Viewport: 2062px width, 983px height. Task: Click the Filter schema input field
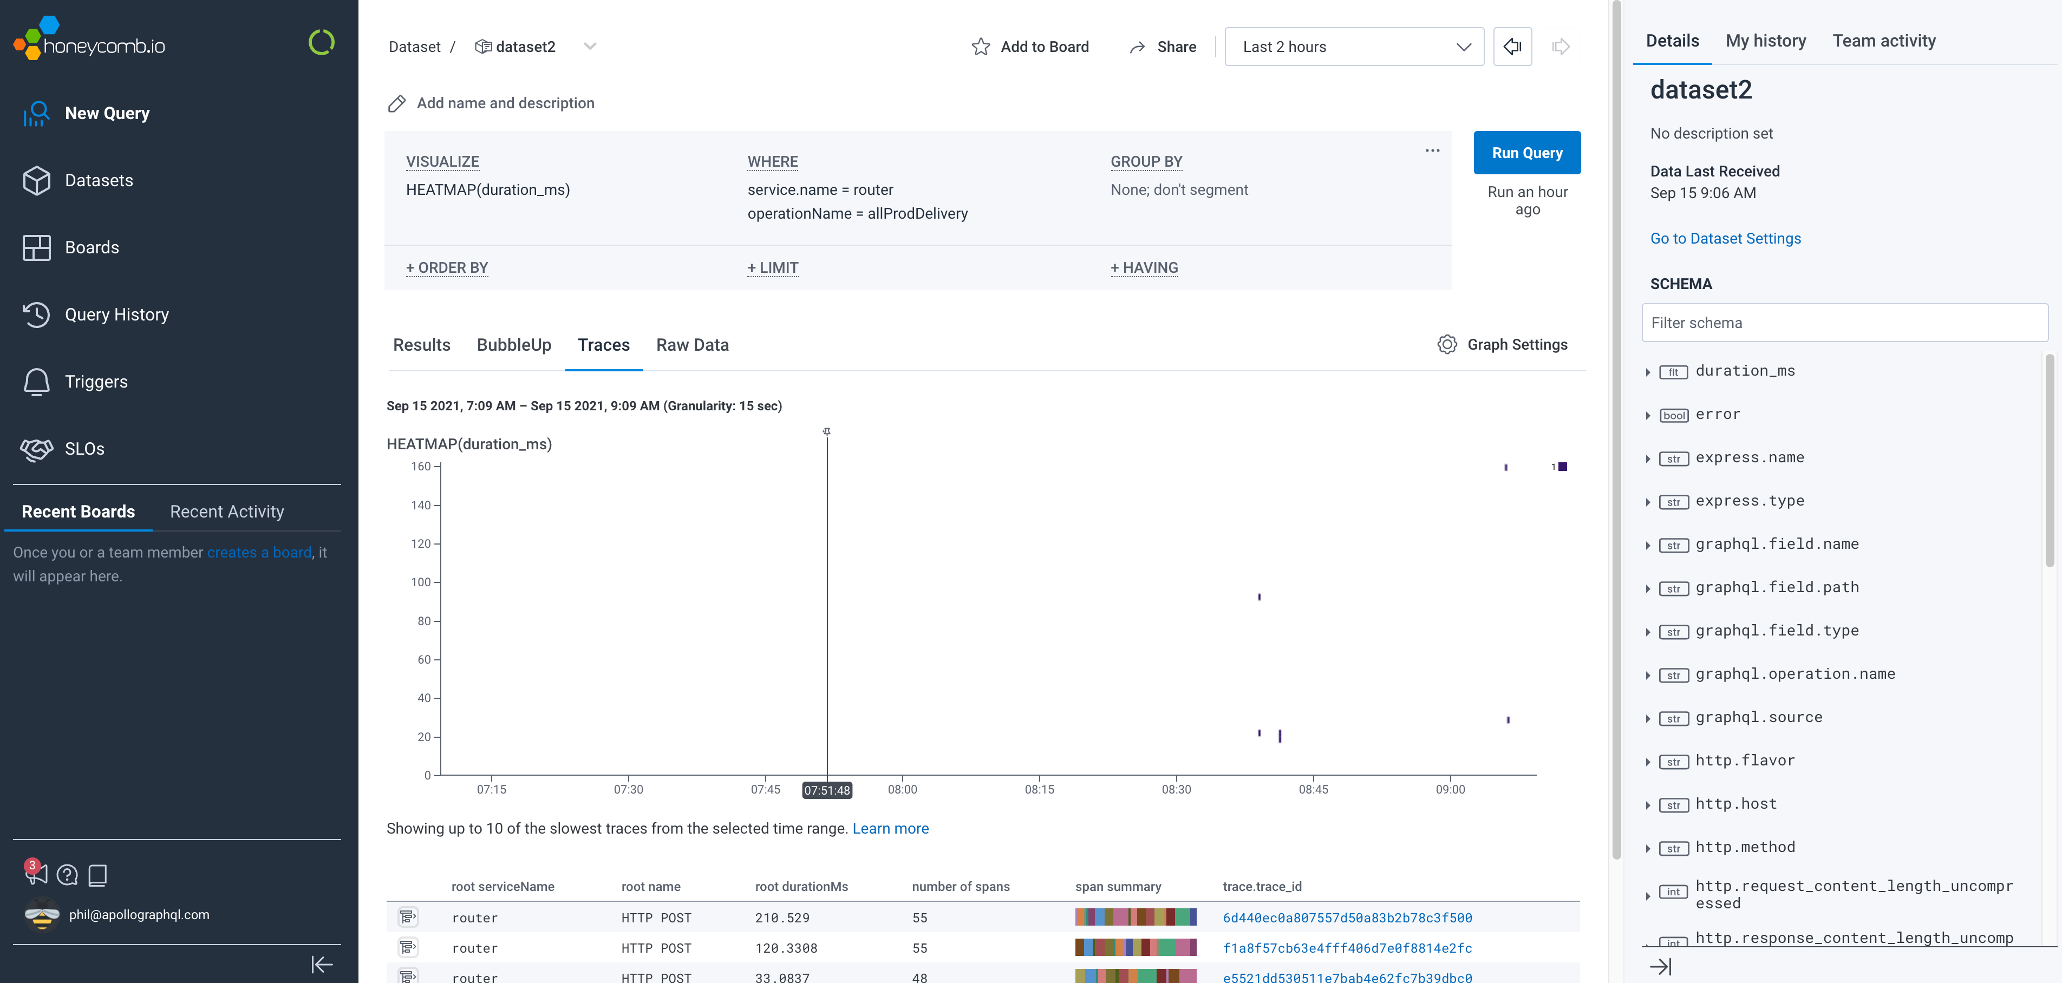click(x=1844, y=323)
